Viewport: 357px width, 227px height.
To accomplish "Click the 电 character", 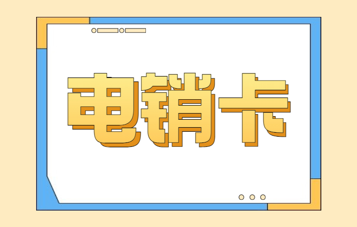I will [102, 109].
